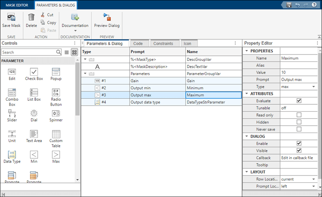Open the Preview Dialog
The width and height of the screenshot is (322, 197).
107,17
